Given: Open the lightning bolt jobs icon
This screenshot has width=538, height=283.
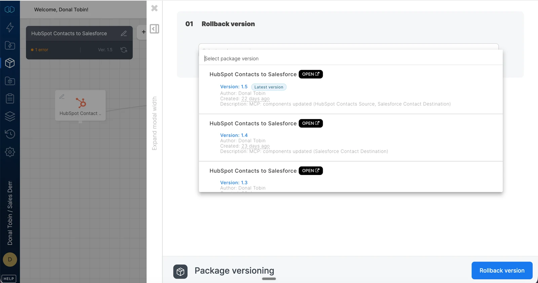Looking at the screenshot, I should tap(10, 27).
